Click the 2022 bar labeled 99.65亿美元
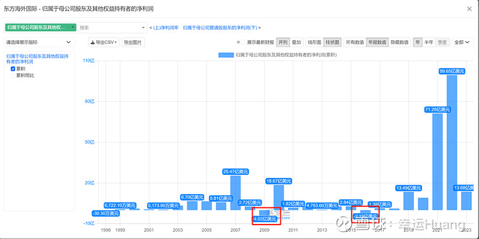Image resolution: width=479 pixels, height=239 pixels. [x=452, y=143]
